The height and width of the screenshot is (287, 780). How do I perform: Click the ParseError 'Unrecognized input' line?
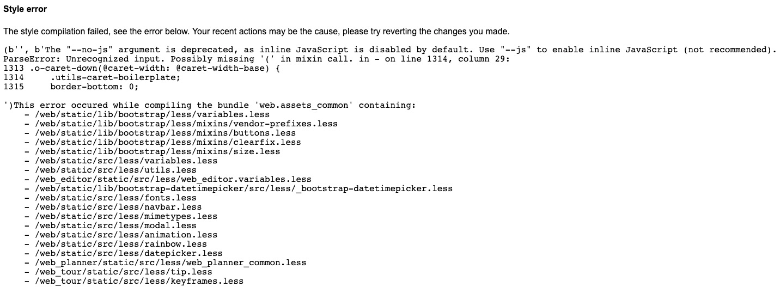pos(256,59)
